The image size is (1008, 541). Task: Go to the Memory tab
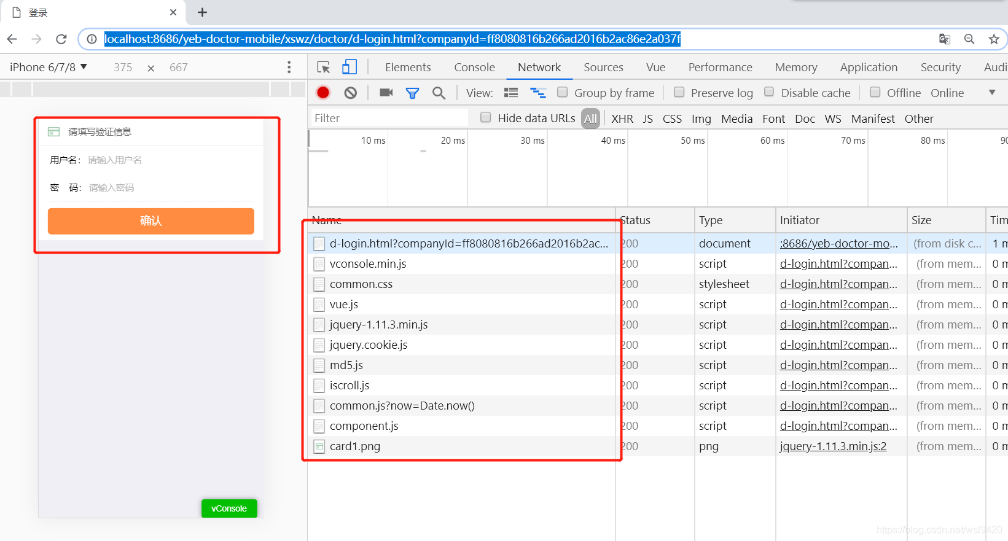pos(796,68)
